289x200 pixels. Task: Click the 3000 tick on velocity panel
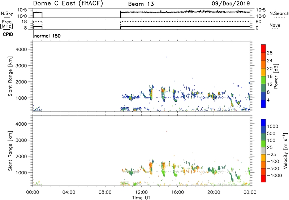pos(21,140)
